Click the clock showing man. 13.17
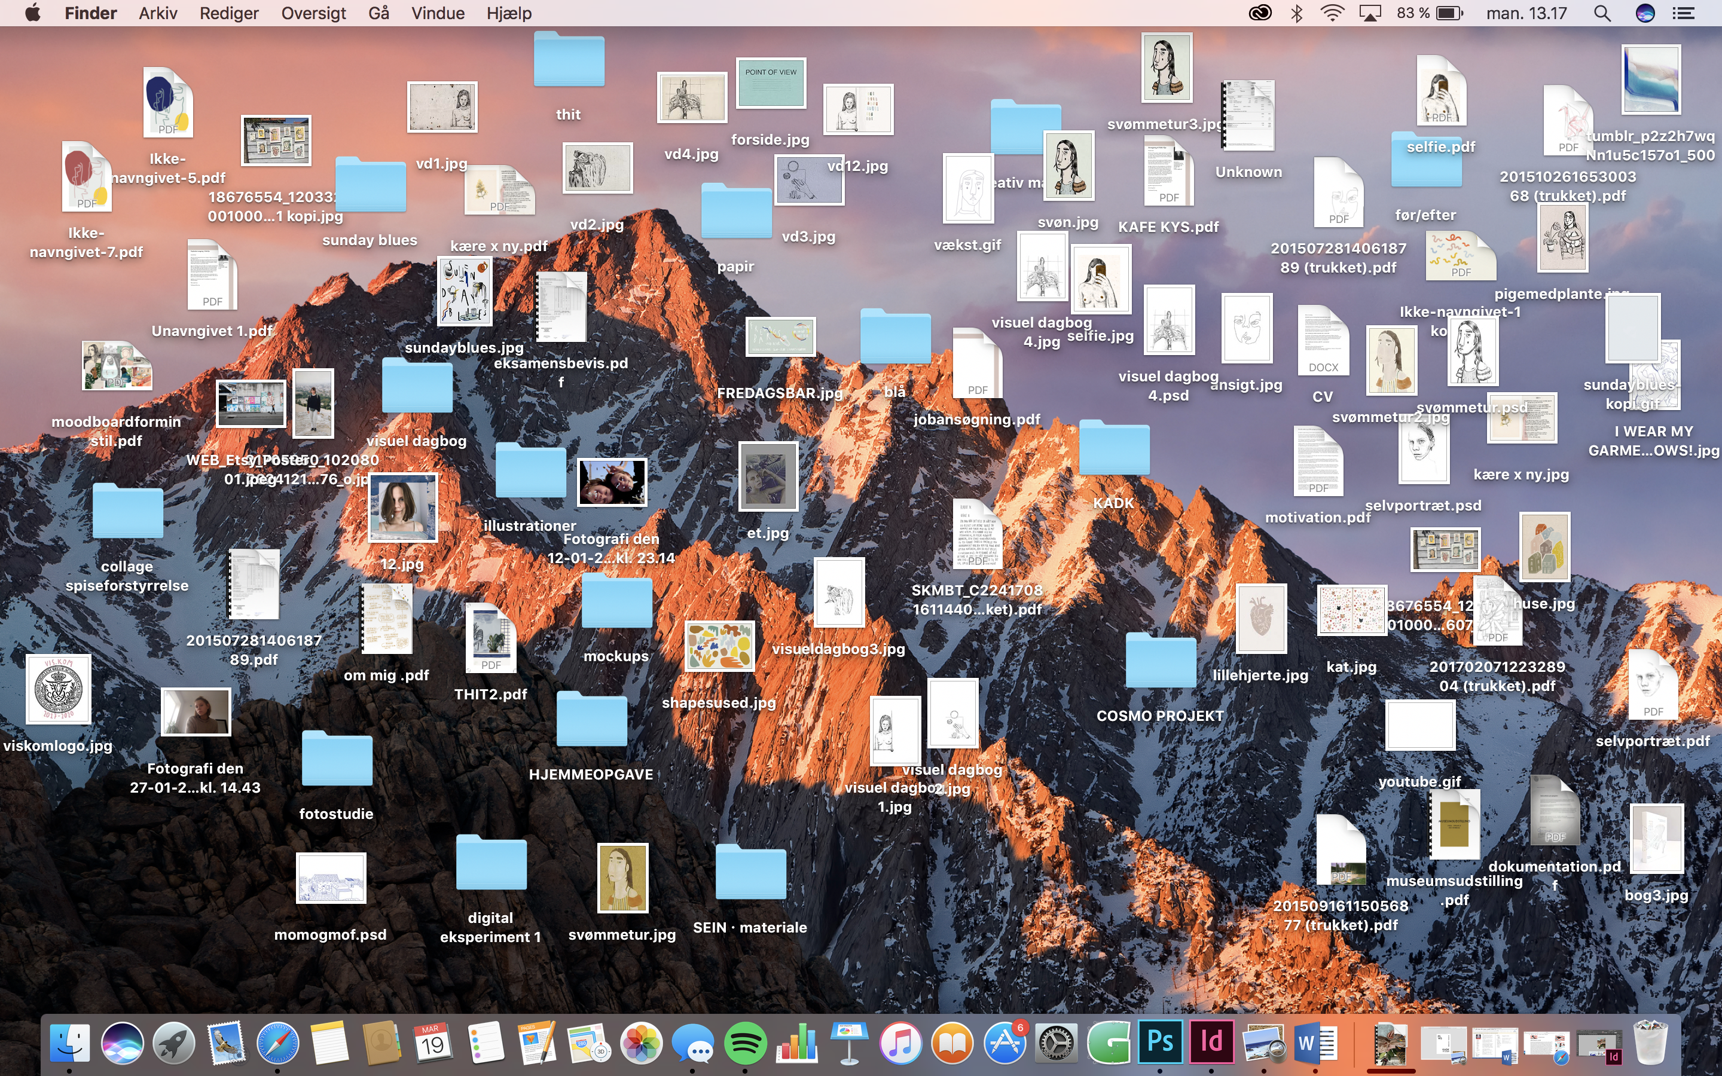The image size is (1722, 1076). 1526,13
